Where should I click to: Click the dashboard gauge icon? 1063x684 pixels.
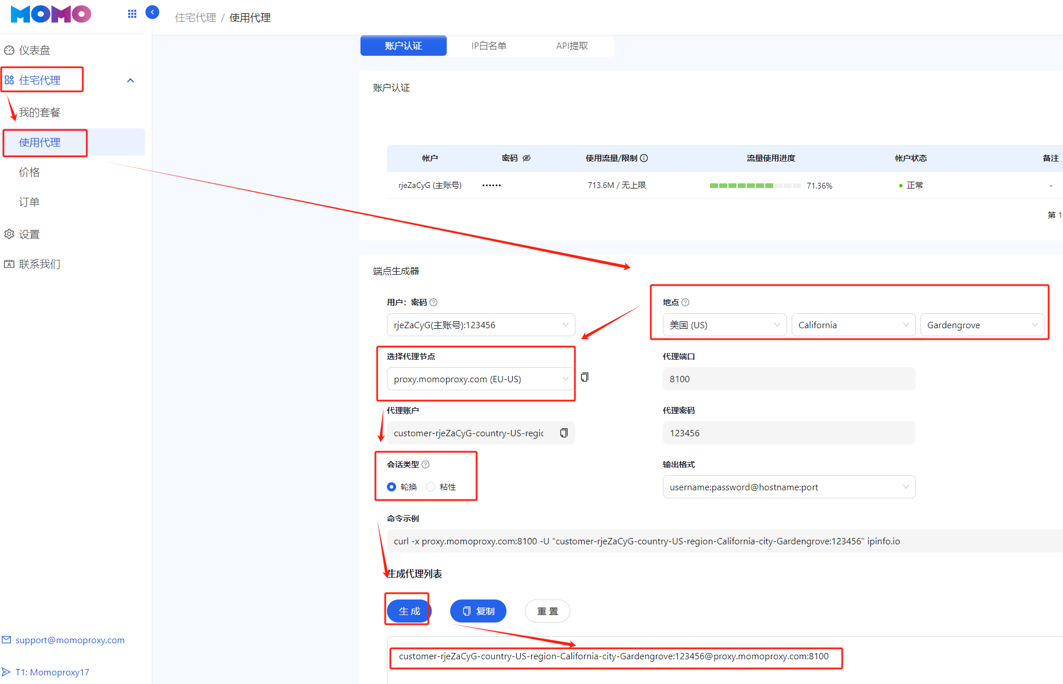[x=9, y=50]
